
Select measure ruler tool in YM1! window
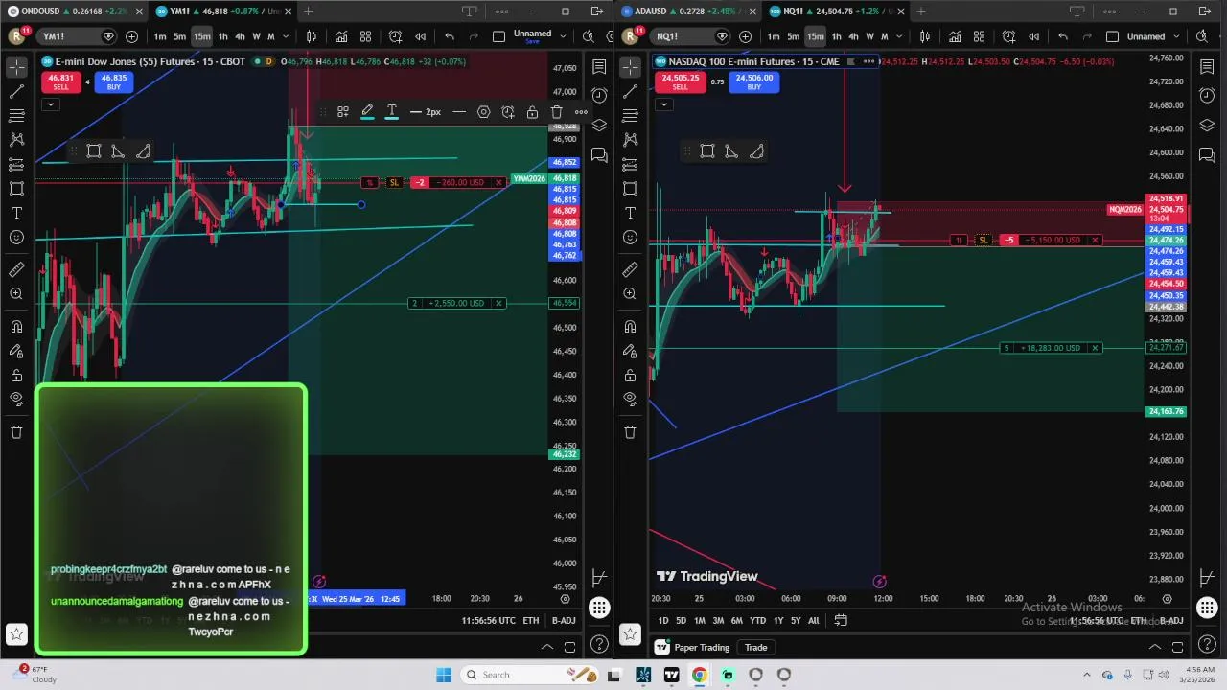(x=16, y=270)
